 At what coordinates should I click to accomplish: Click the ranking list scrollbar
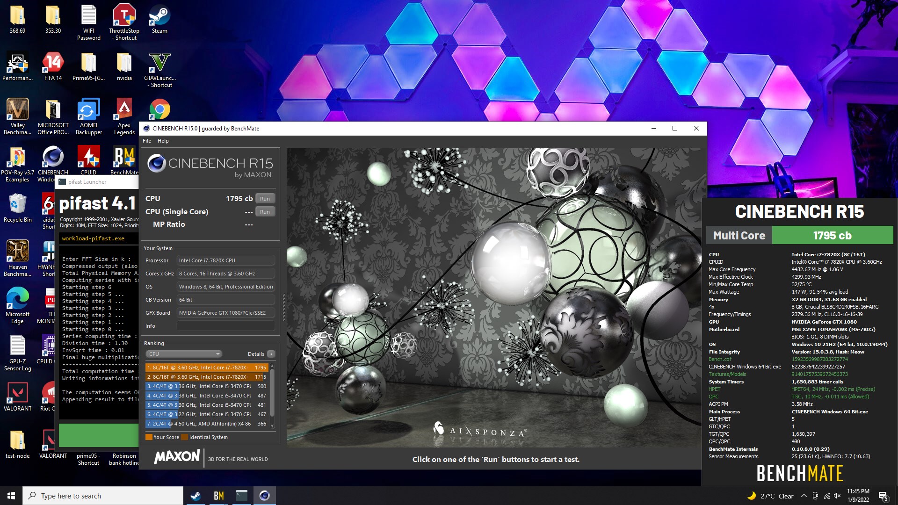coord(272,395)
